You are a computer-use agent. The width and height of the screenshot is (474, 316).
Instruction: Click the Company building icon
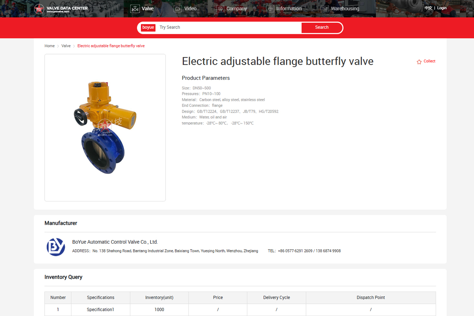tap(220, 9)
